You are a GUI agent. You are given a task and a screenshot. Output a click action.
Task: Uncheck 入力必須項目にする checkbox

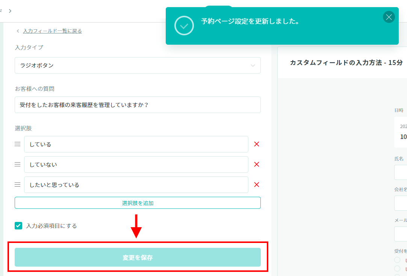(18, 226)
